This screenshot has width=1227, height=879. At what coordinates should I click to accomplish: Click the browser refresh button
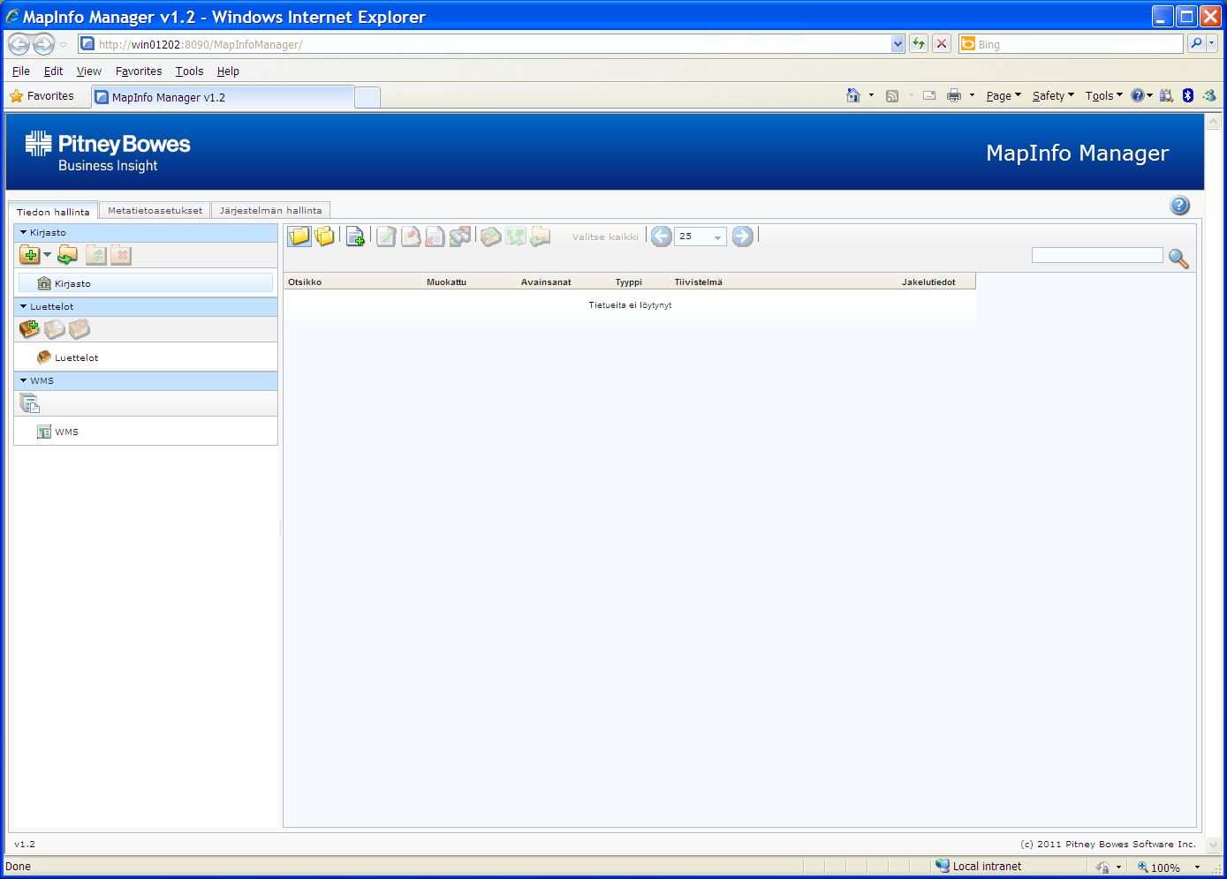[x=919, y=43]
